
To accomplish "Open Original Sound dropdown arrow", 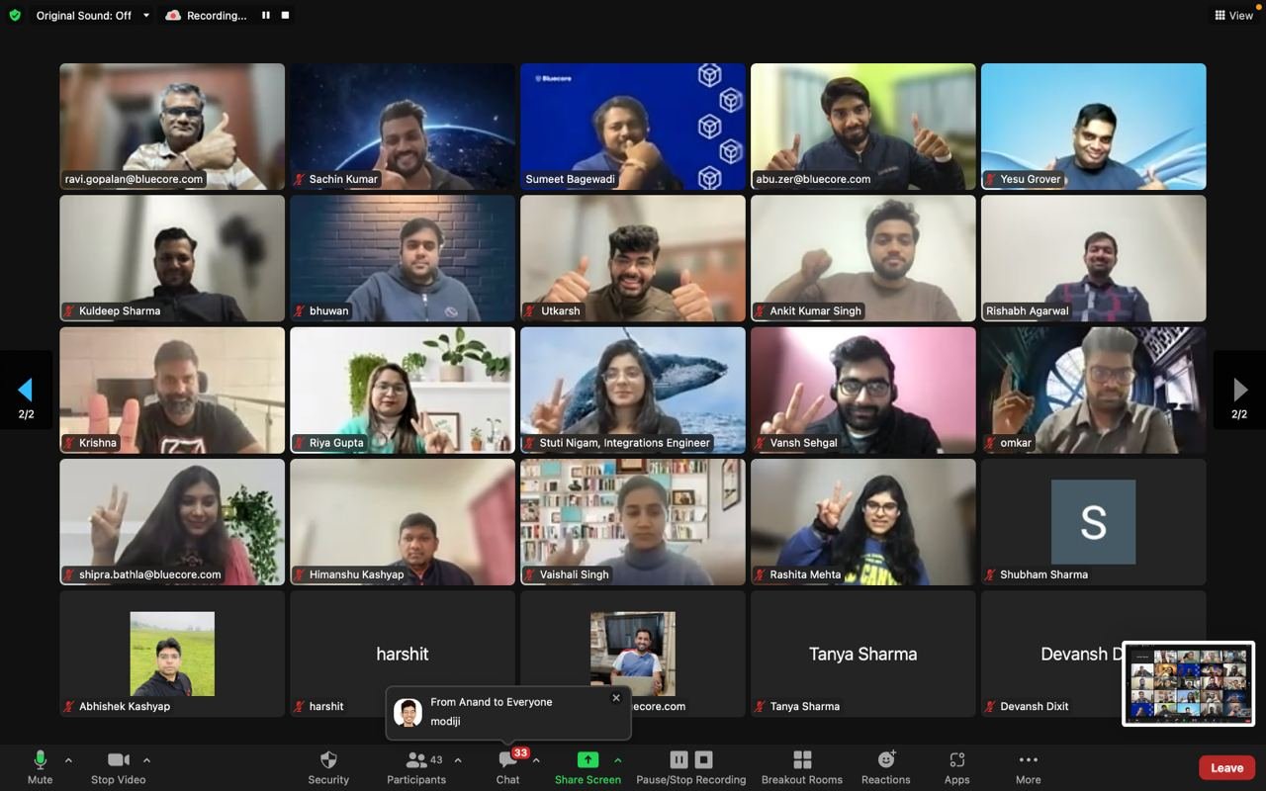I will (x=146, y=16).
